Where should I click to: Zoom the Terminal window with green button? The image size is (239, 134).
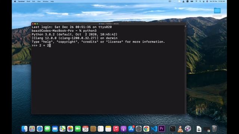click(x=37, y=24)
